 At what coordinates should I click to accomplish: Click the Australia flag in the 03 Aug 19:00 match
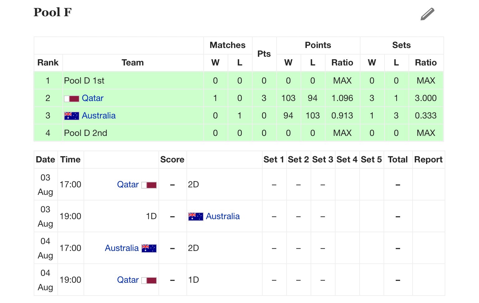pyautogui.click(x=196, y=217)
